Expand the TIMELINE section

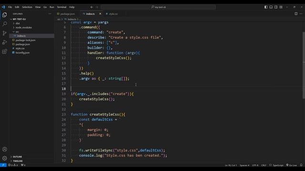[18, 161]
